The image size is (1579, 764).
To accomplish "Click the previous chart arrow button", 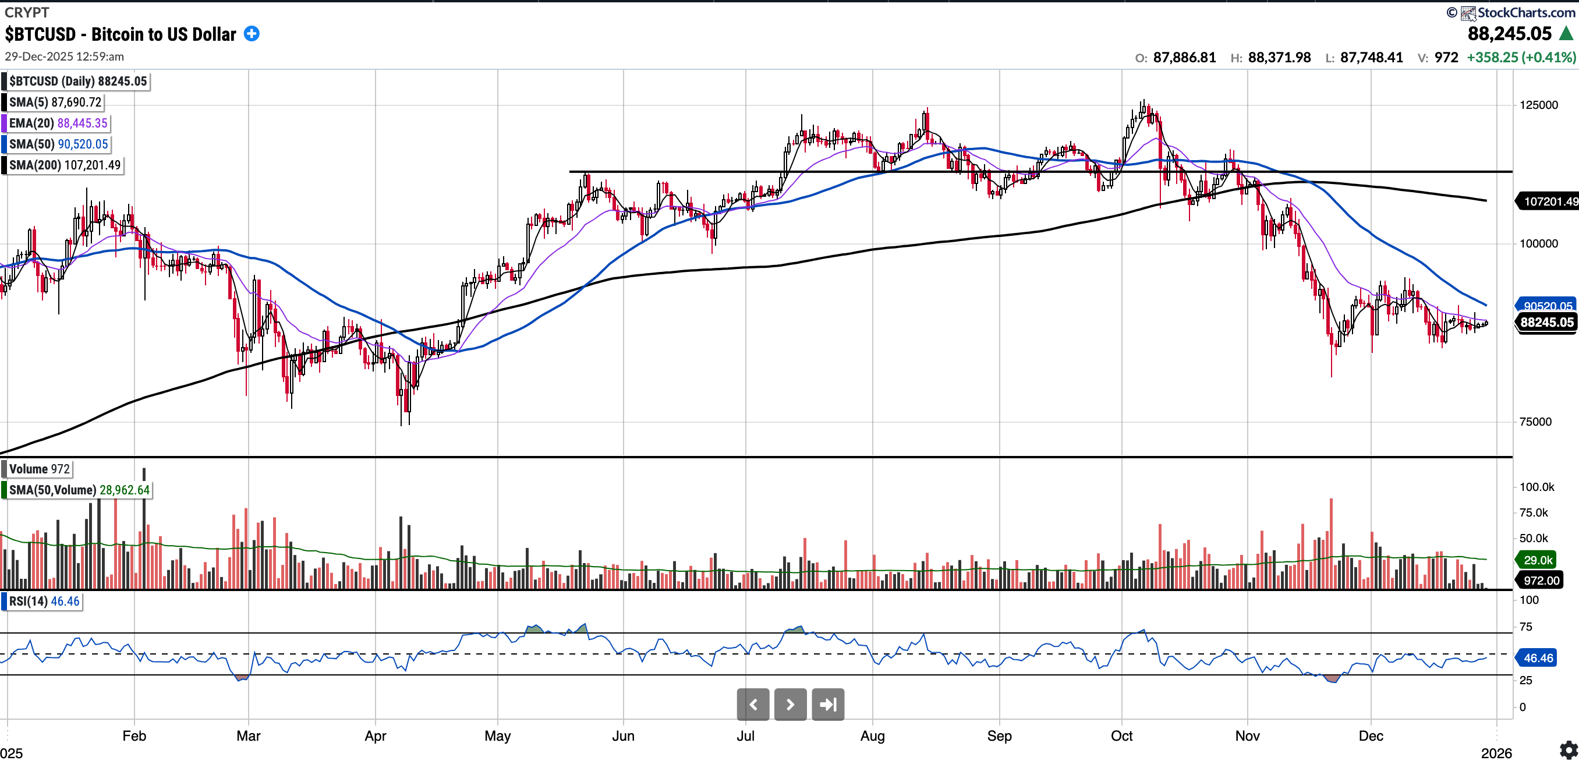I will (x=753, y=704).
